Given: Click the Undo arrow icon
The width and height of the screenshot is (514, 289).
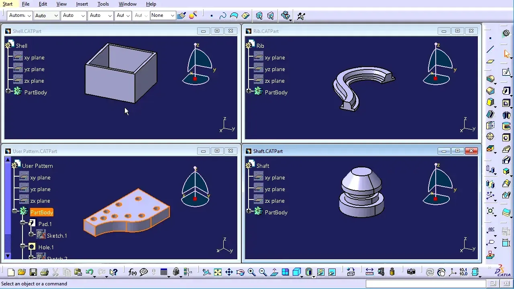Looking at the screenshot, I should [89, 272].
